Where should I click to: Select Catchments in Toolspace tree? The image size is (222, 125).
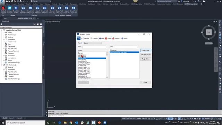point(11,46)
